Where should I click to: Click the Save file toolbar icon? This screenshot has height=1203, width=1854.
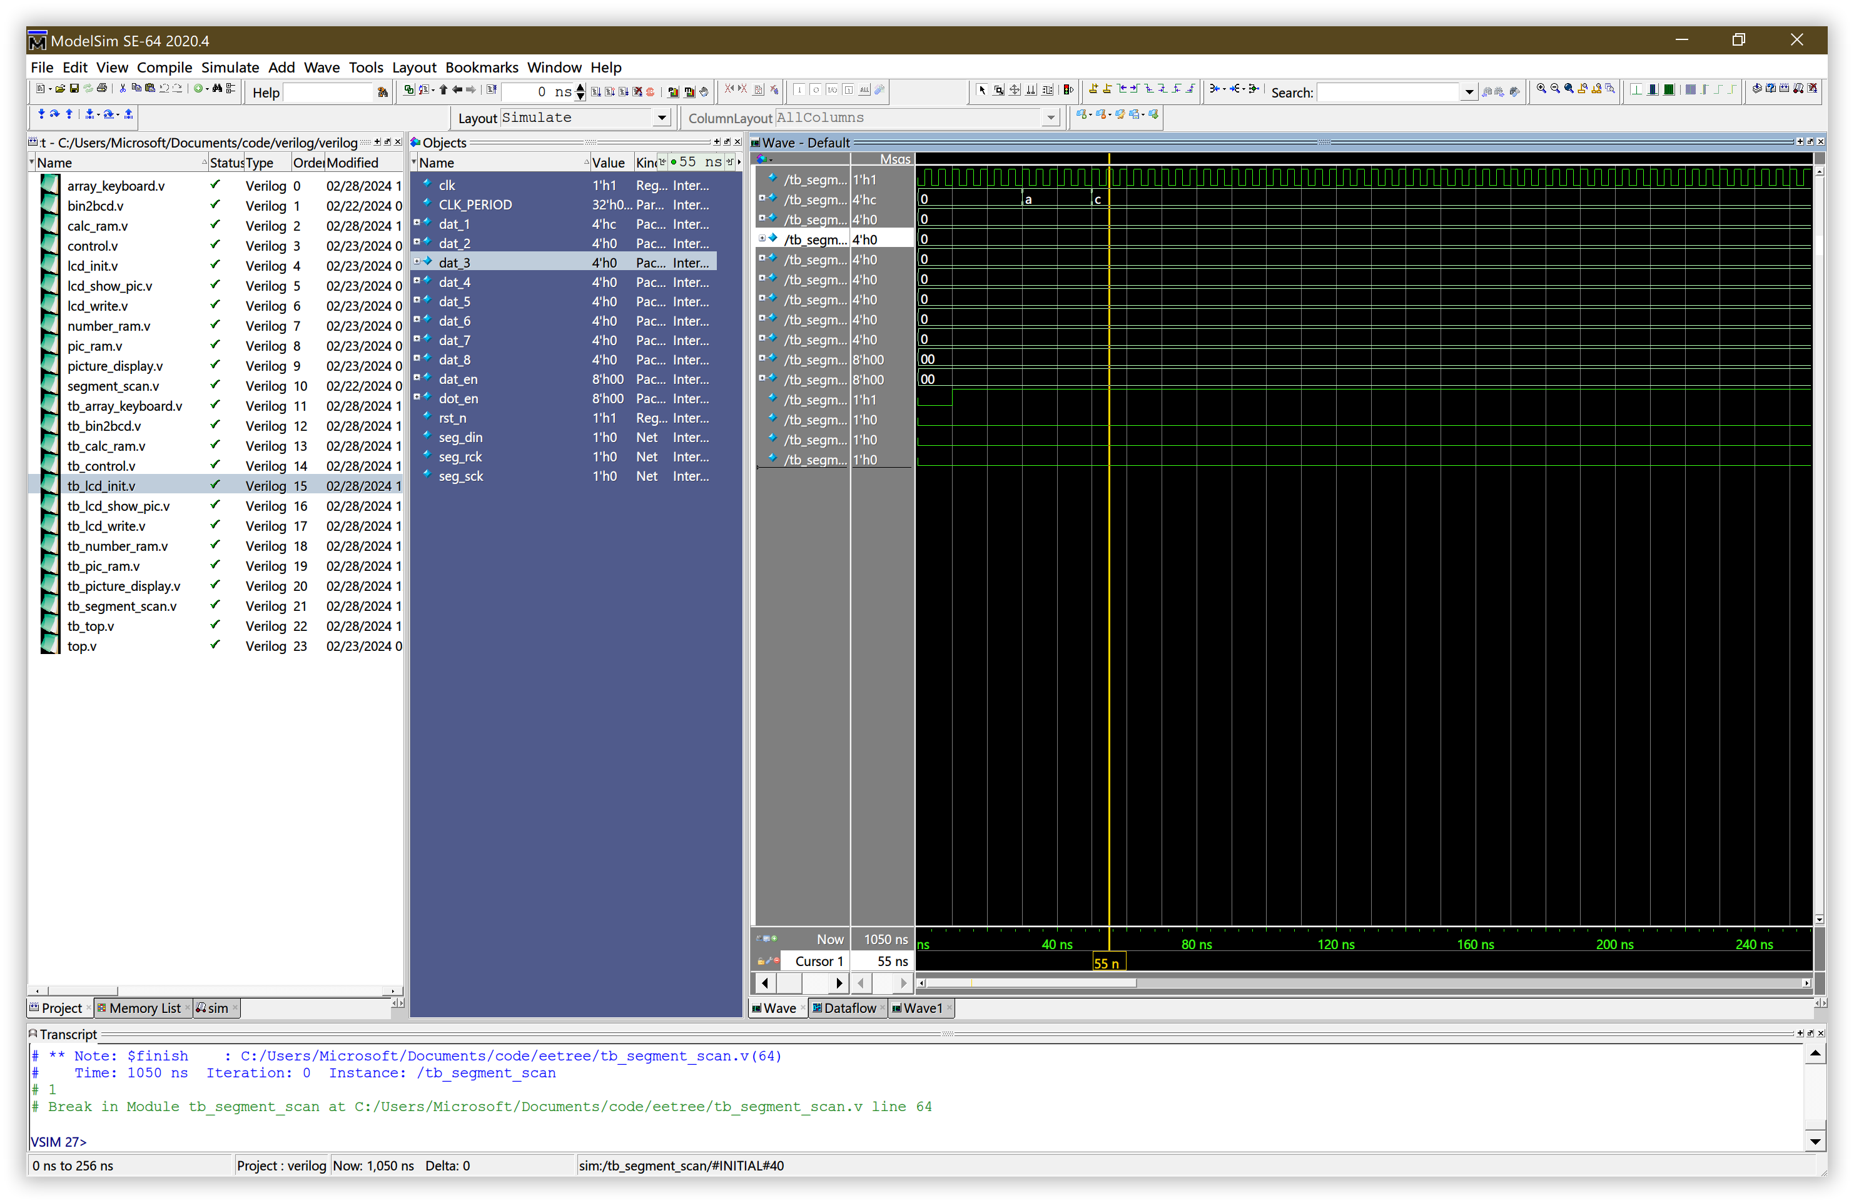pos(74,89)
